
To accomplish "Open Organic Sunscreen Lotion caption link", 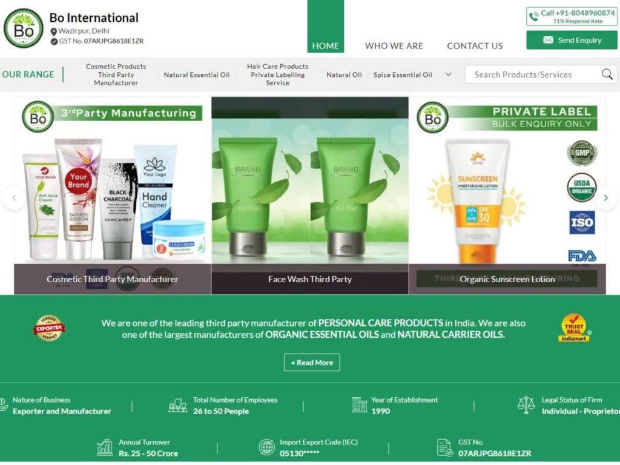I will click(507, 279).
